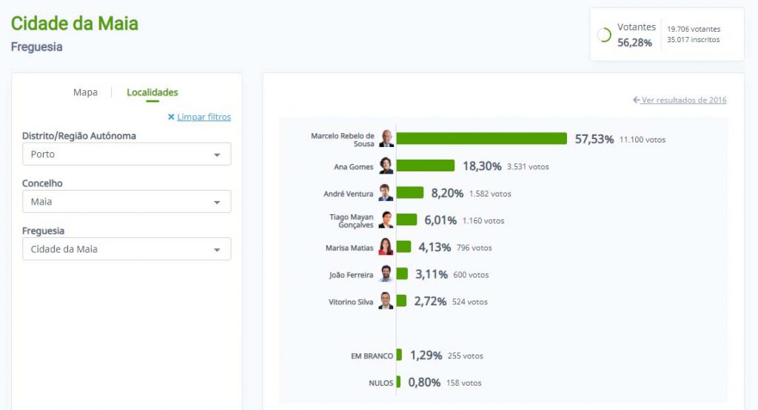Click Marcelo Rebelo de Sousa's green result bar
The height and width of the screenshot is (410, 758).
coord(482,139)
